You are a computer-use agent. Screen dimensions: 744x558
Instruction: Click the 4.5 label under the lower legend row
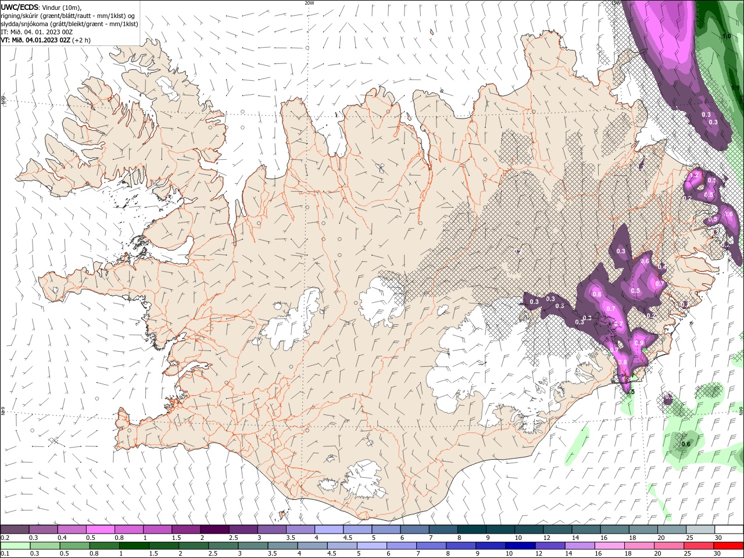(x=331, y=554)
